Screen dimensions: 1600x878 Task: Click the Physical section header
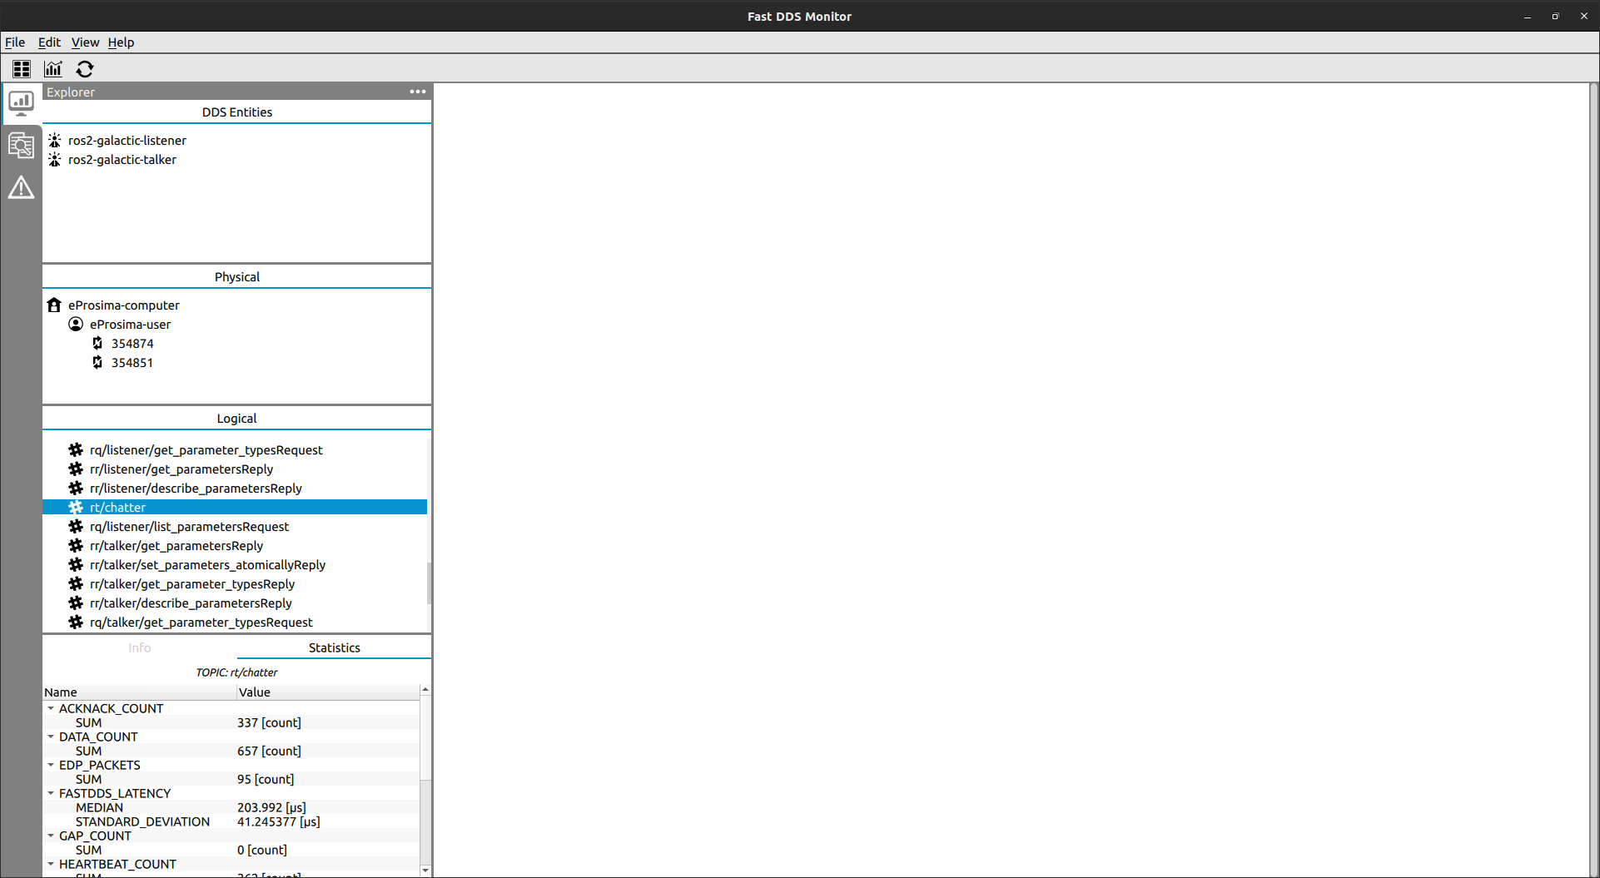click(237, 276)
